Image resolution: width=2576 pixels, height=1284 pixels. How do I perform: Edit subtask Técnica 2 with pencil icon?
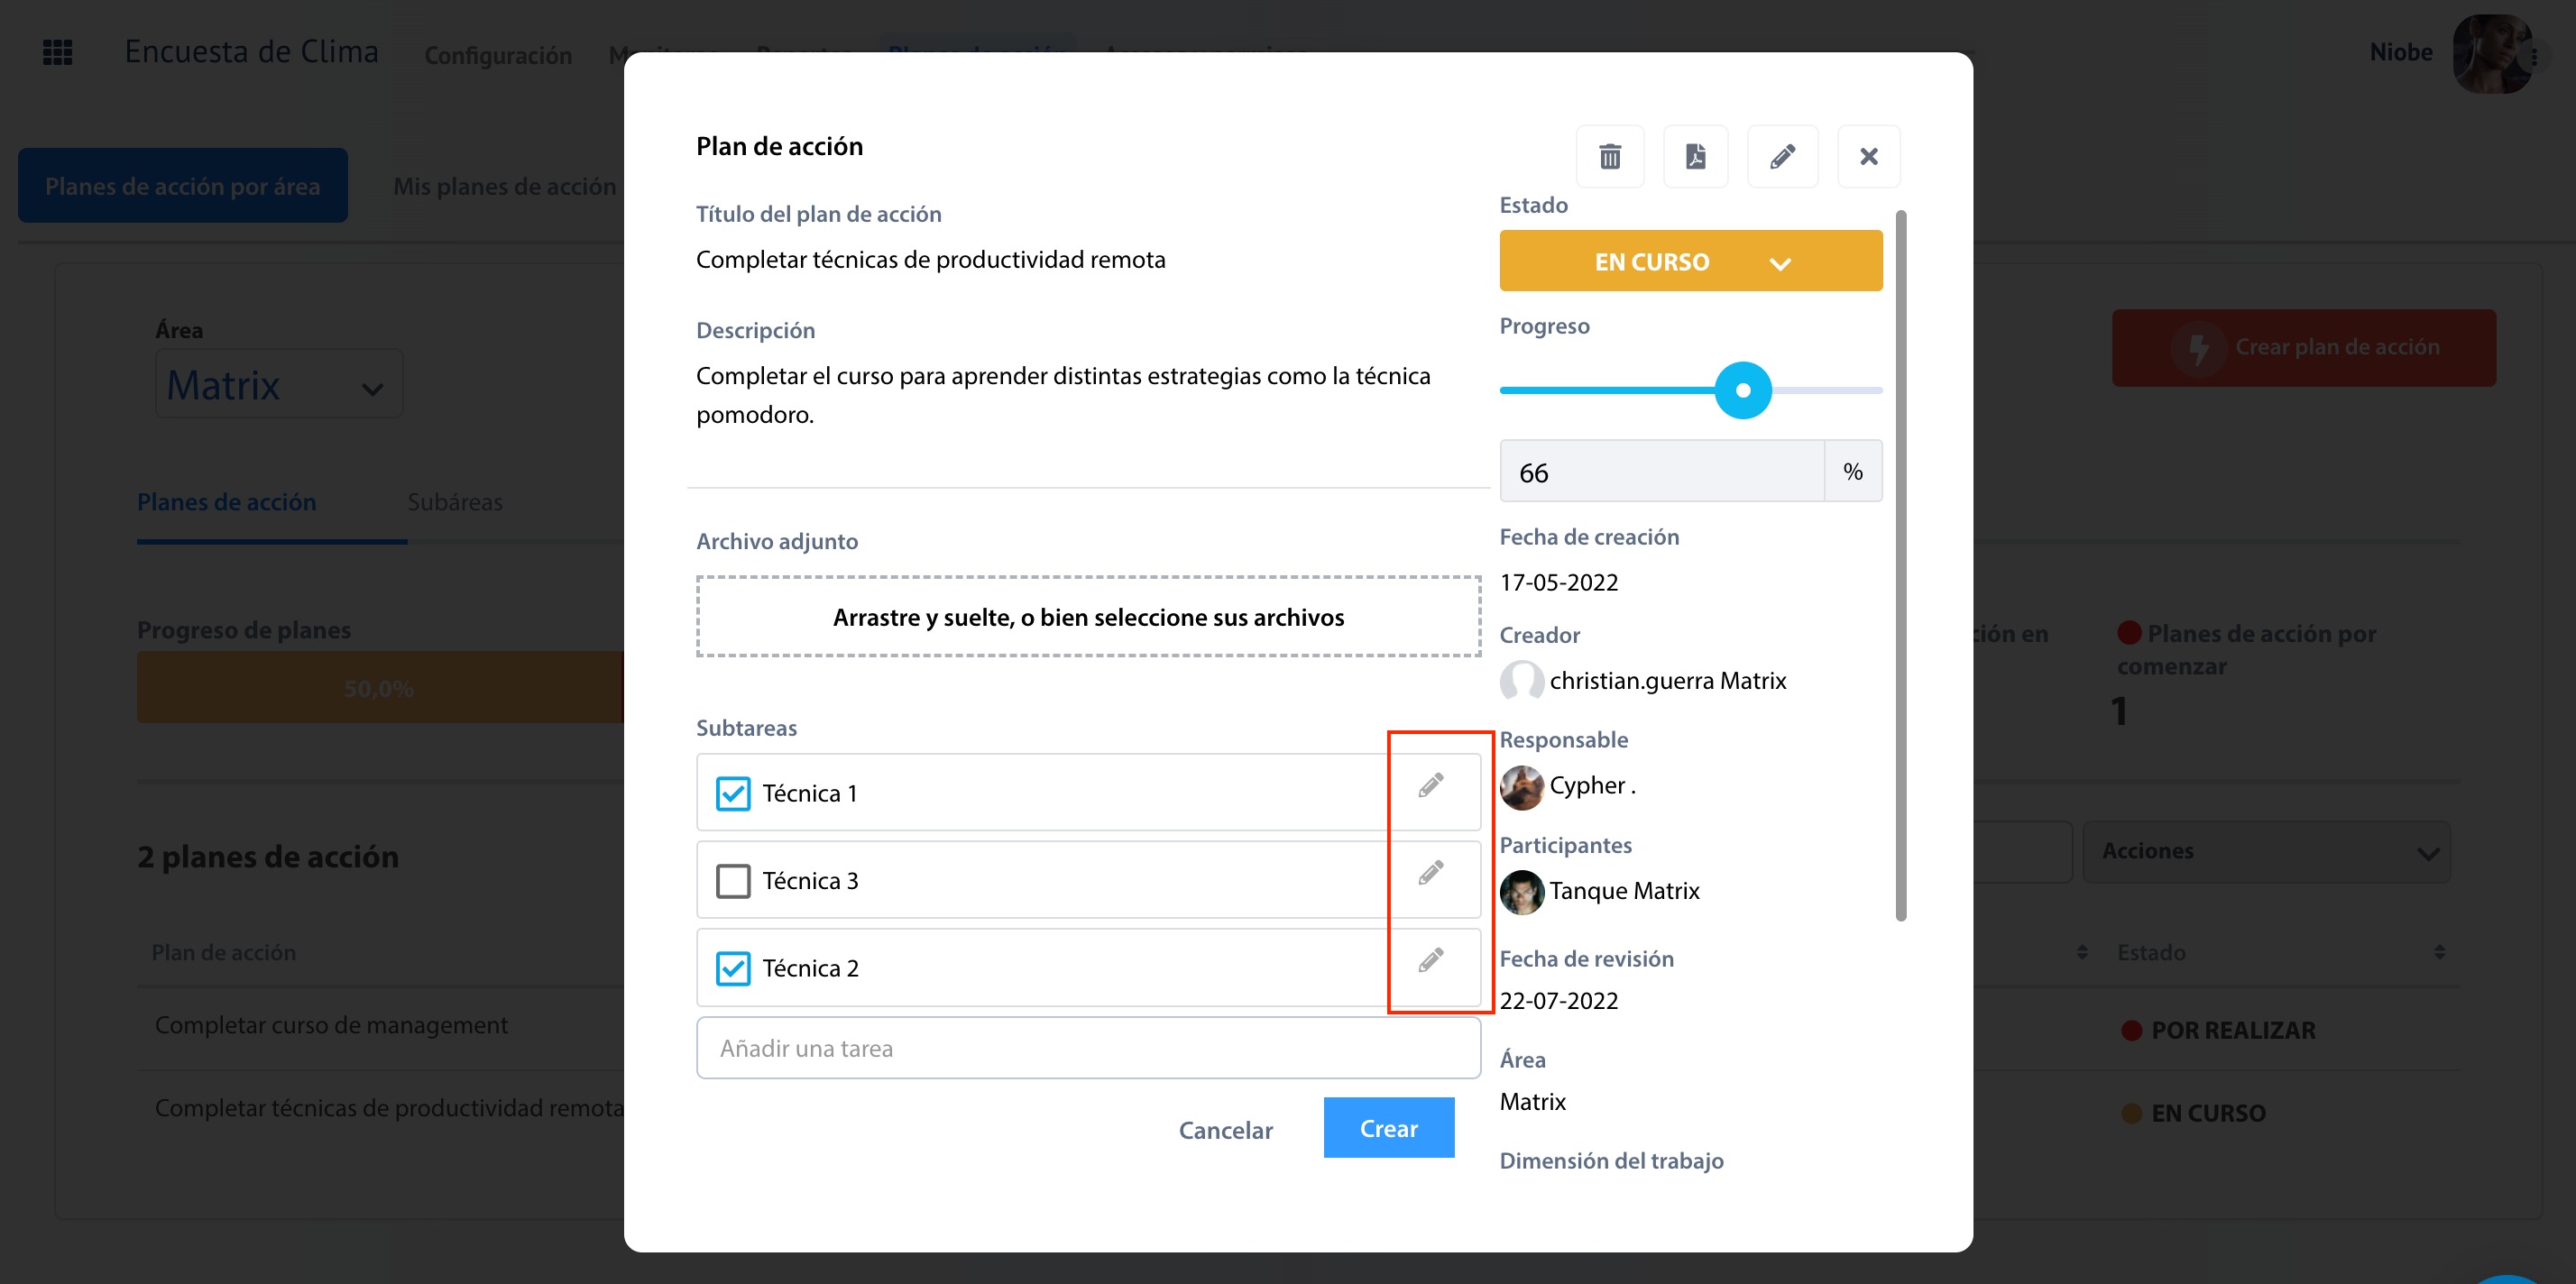[x=1431, y=960]
